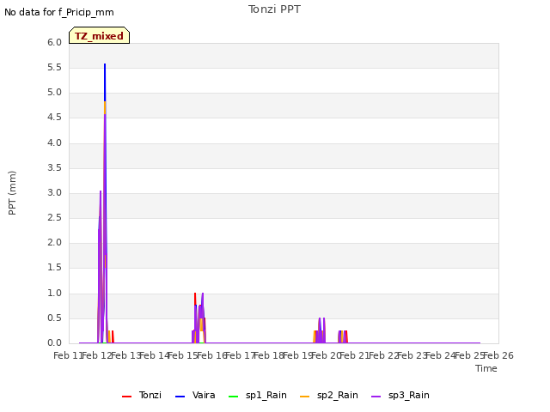This screenshot has width=550, height=412.
Task: Click the Feb 21 x-axis tick label
Action: tap(355, 355)
